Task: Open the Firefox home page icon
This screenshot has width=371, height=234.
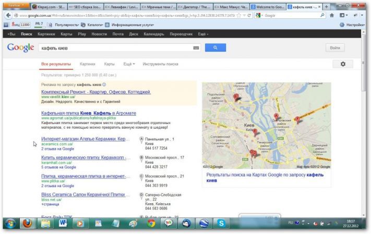Action: (332, 15)
